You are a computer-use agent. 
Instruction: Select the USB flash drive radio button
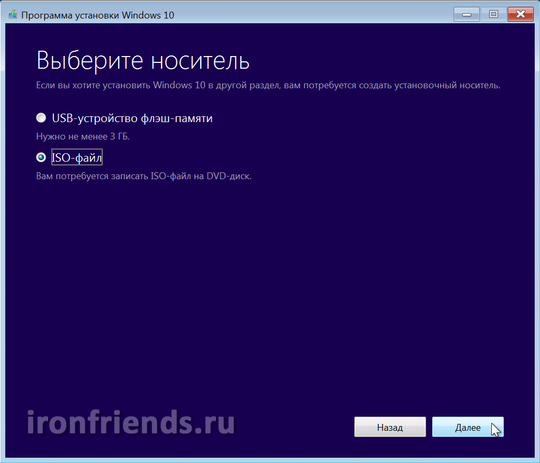pyautogui.click(x=41, y=118)
